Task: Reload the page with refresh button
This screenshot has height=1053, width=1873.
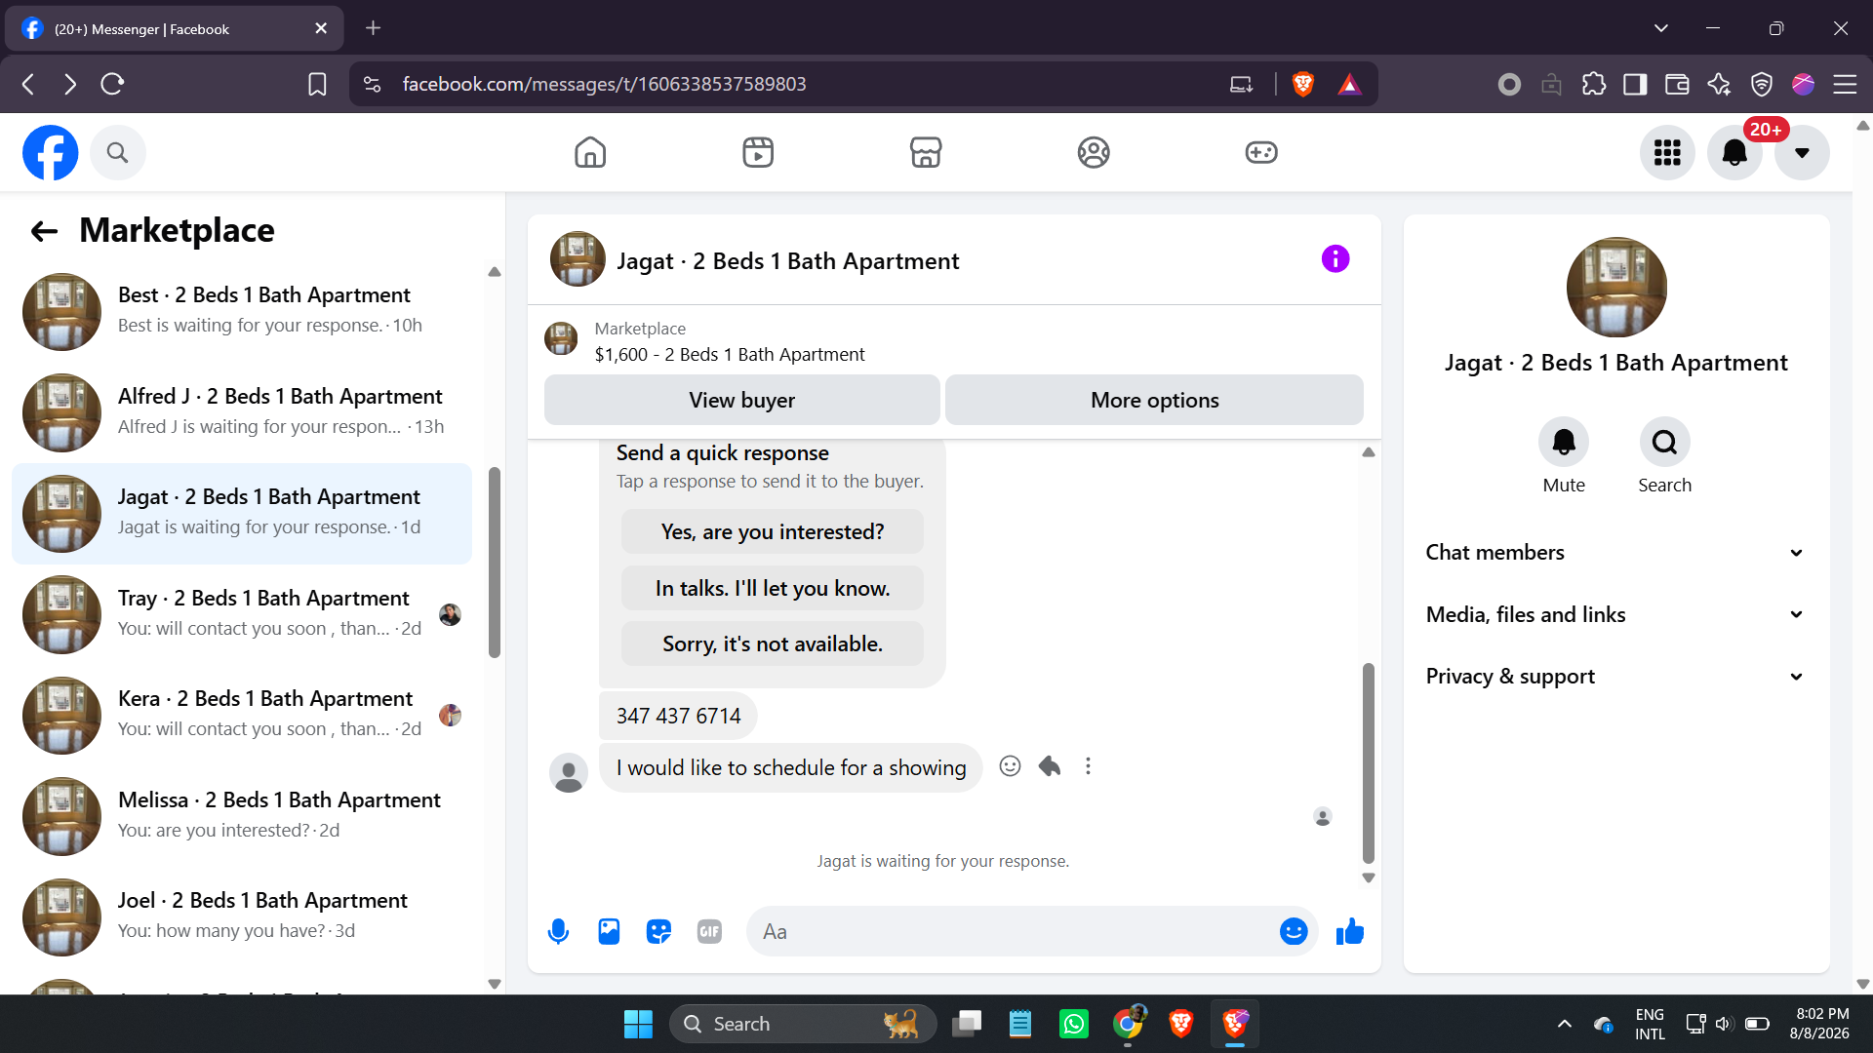Action: [112, 84]
